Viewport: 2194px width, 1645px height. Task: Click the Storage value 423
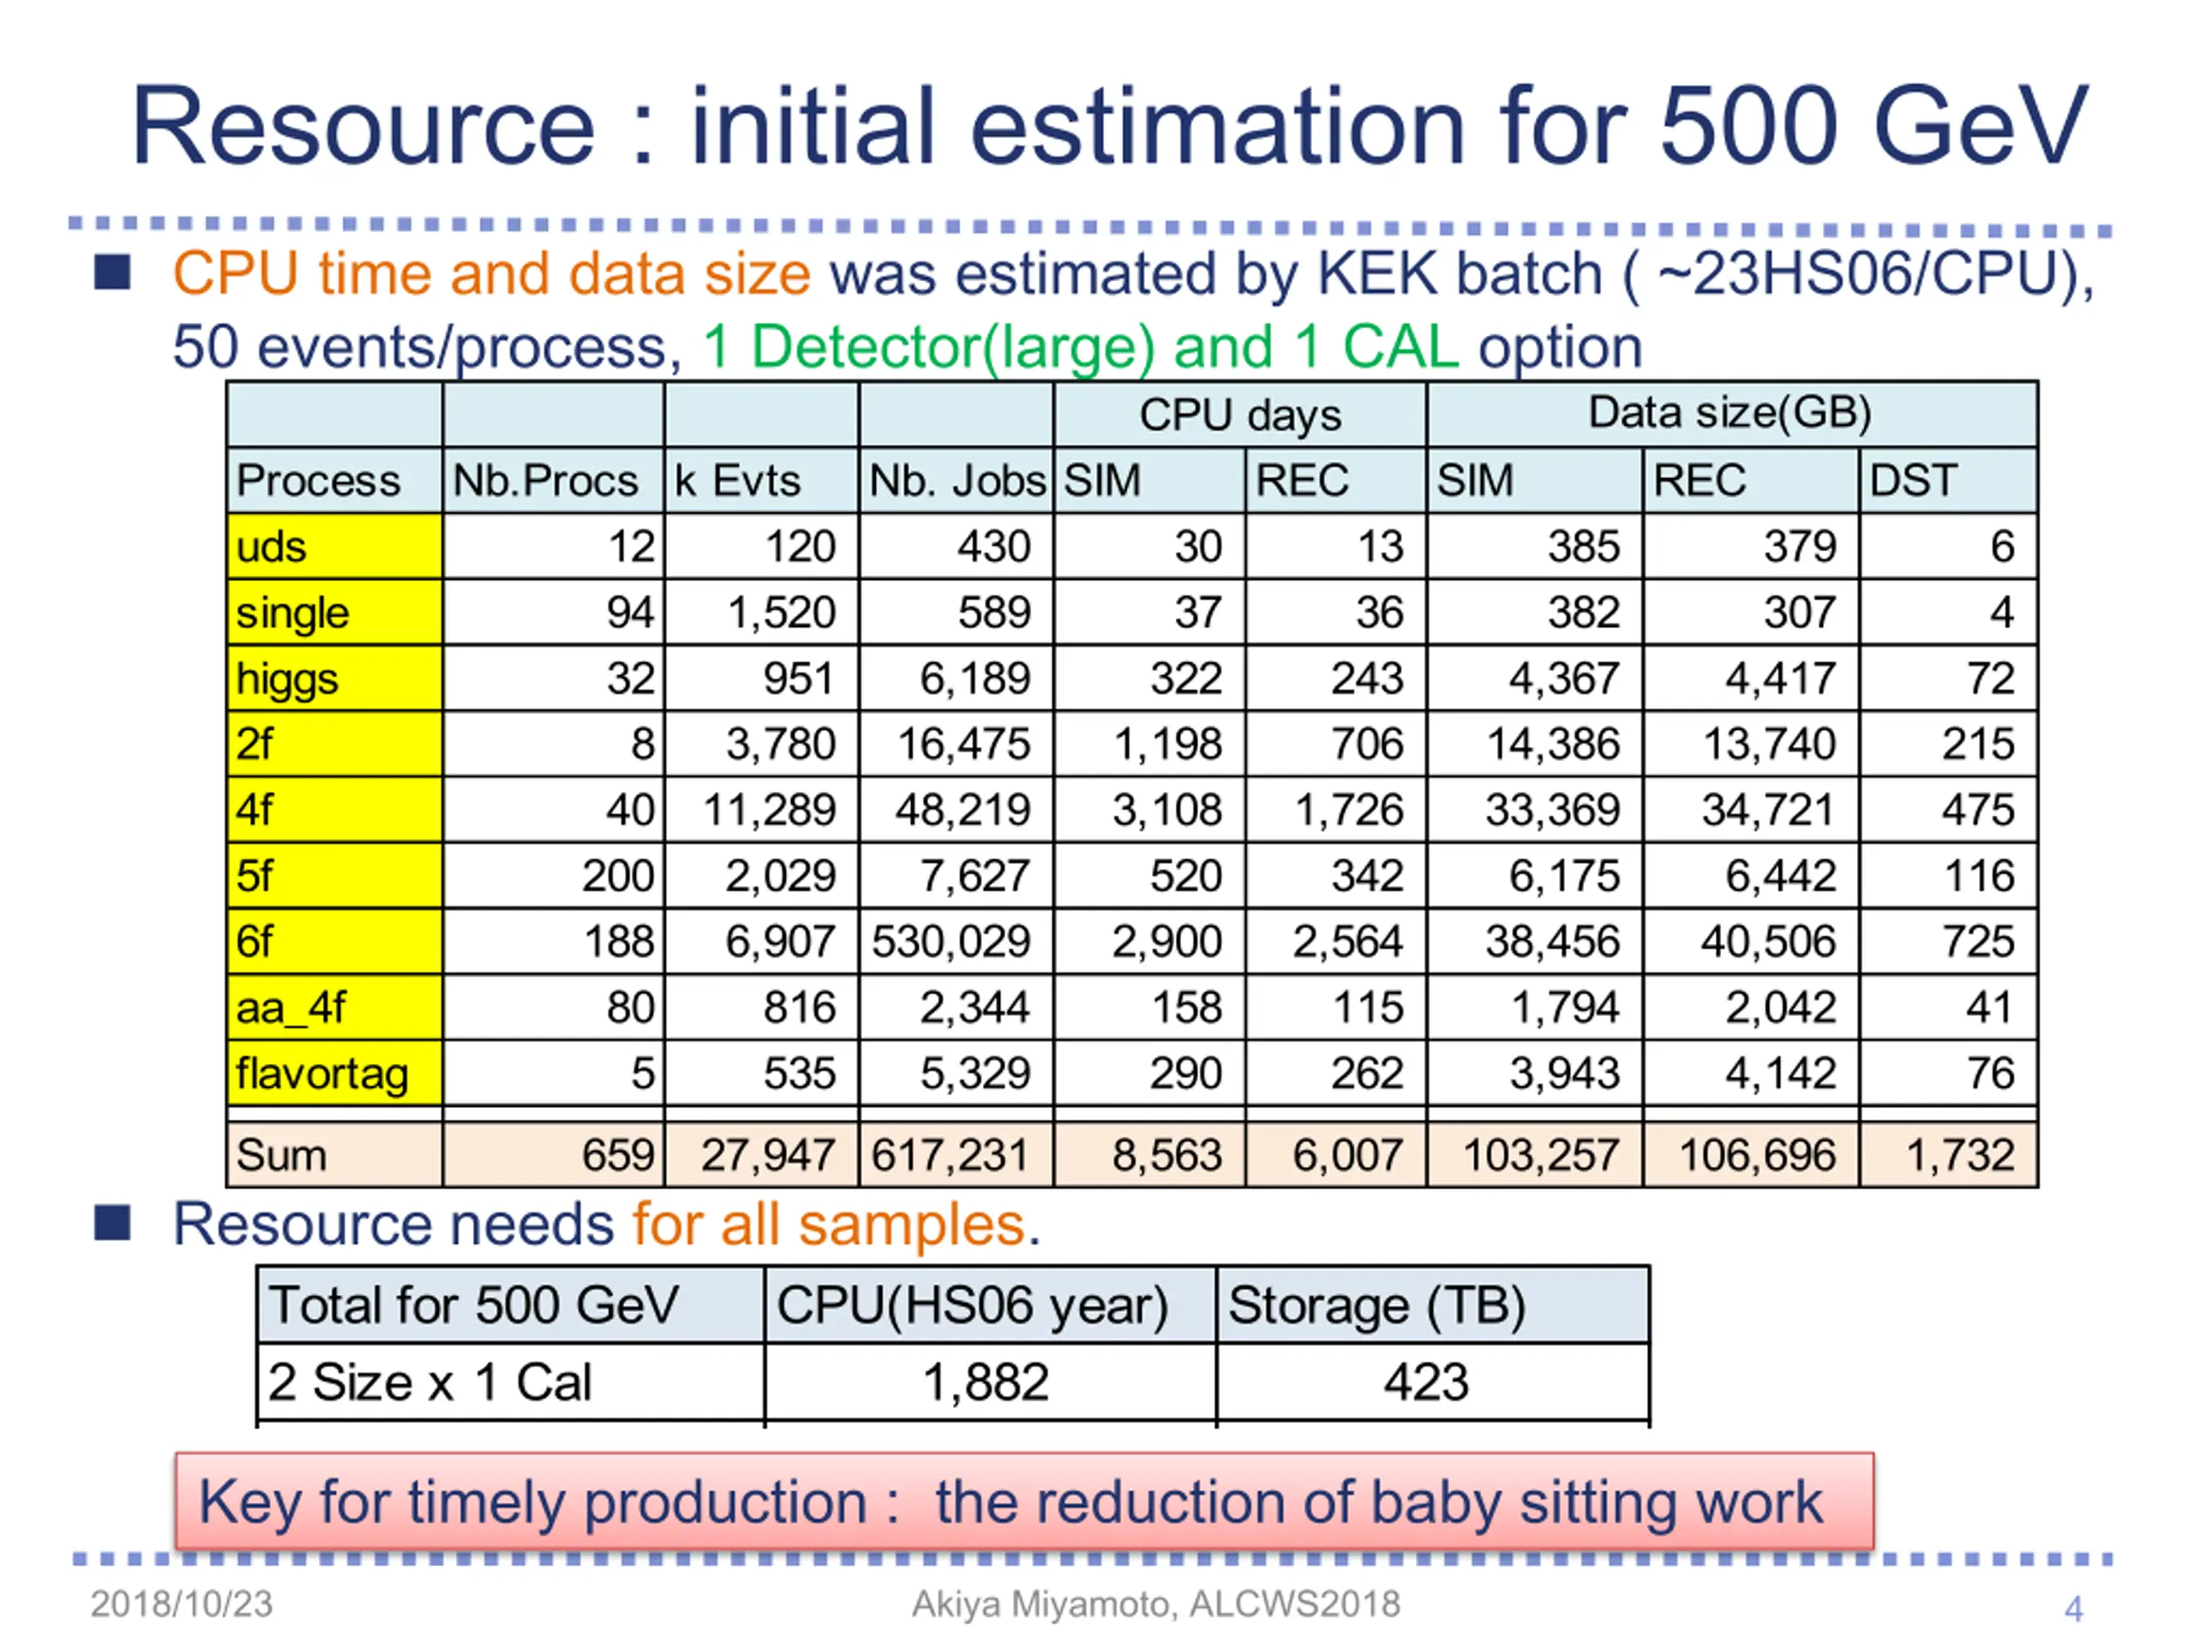(1432, 1382)
